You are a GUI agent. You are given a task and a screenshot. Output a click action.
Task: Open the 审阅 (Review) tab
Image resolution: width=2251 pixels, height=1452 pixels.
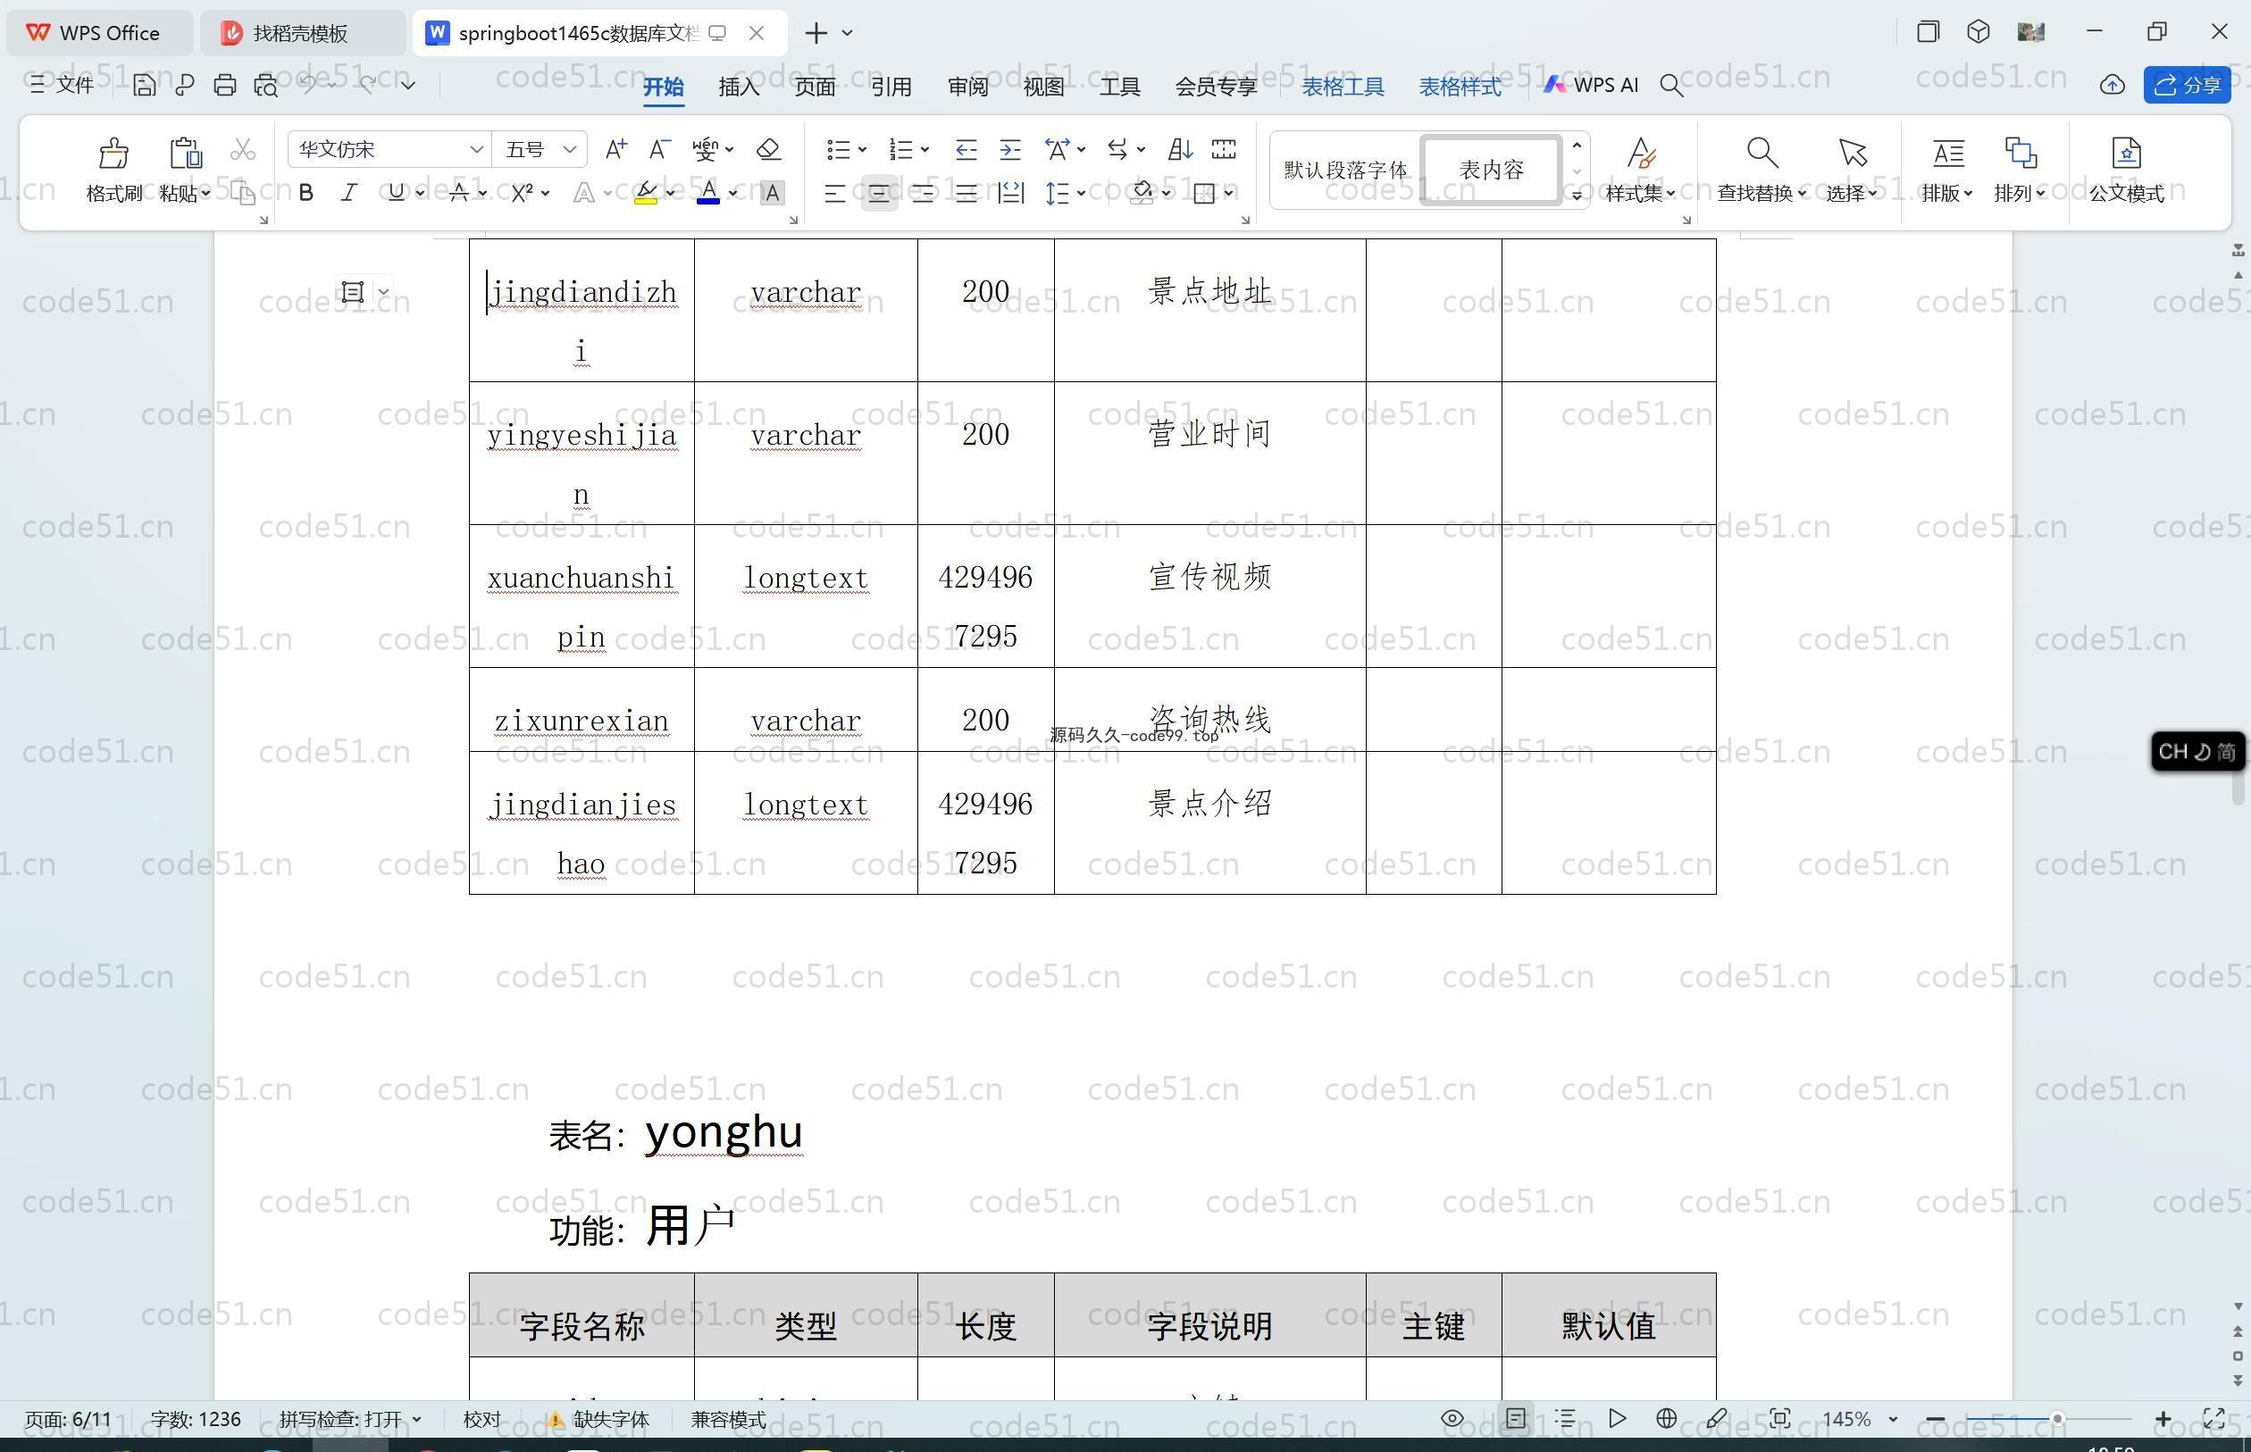click(x=967, y=86)
